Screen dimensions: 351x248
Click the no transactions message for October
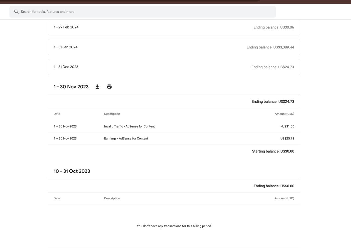174,226
